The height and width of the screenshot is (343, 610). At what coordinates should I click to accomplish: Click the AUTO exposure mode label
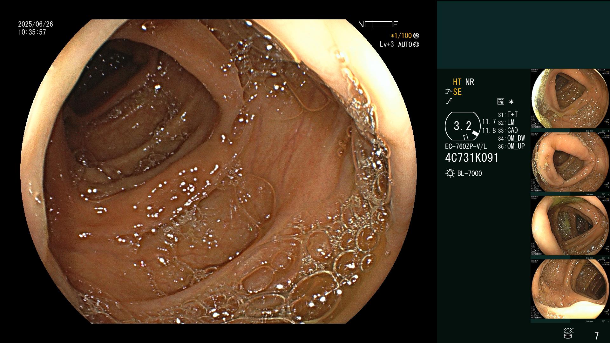coord(405,44)
